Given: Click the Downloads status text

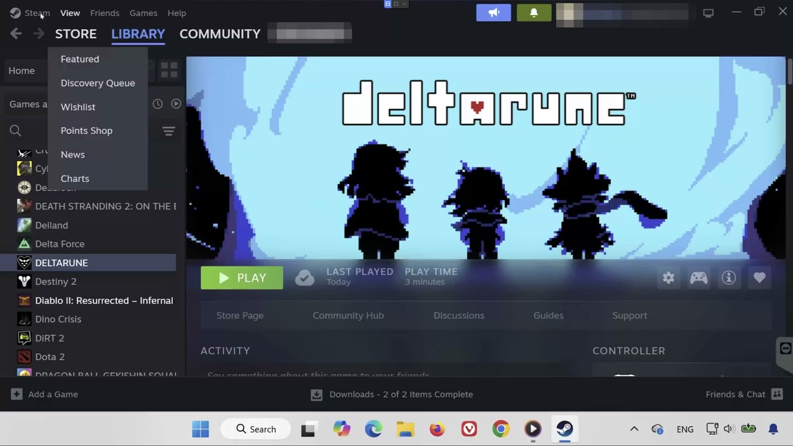Looking at the screenshot, I should tap(401, 394).
